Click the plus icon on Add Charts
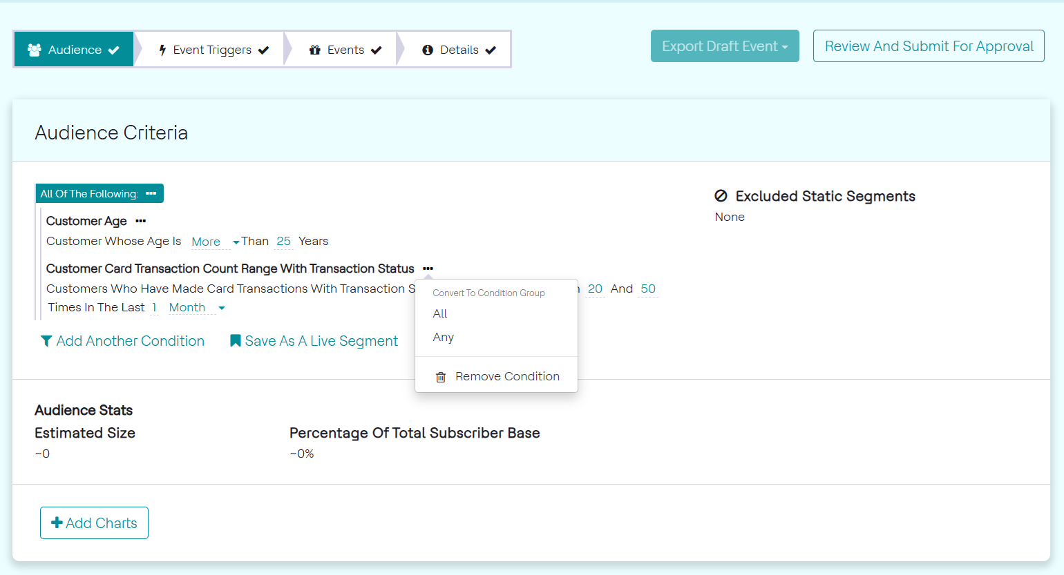The width and height of the screenshot is (1064, 575). [x=57, y=523]
